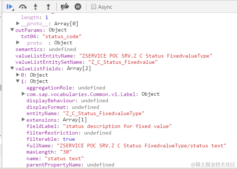Select txt04 "status_code" value
Image resolution: width=237 pixels, height=169 pixels.
coord(62,37)
